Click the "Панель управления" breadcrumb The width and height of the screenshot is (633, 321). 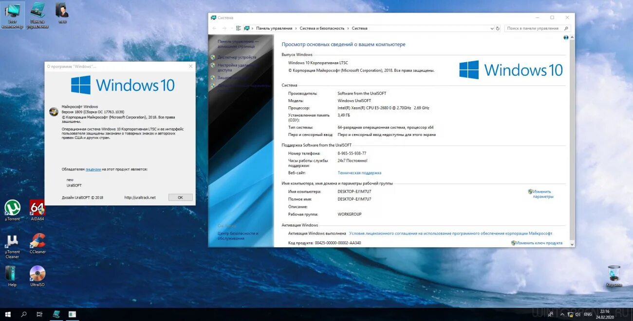[x=274, y=28]
